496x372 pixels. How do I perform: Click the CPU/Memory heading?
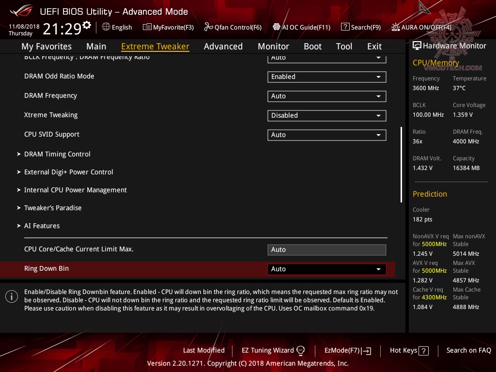tap(436, 62)
